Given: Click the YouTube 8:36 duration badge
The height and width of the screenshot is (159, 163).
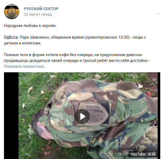Looking at the screenshot, I should pyautogui.click(x=143, y=154).
